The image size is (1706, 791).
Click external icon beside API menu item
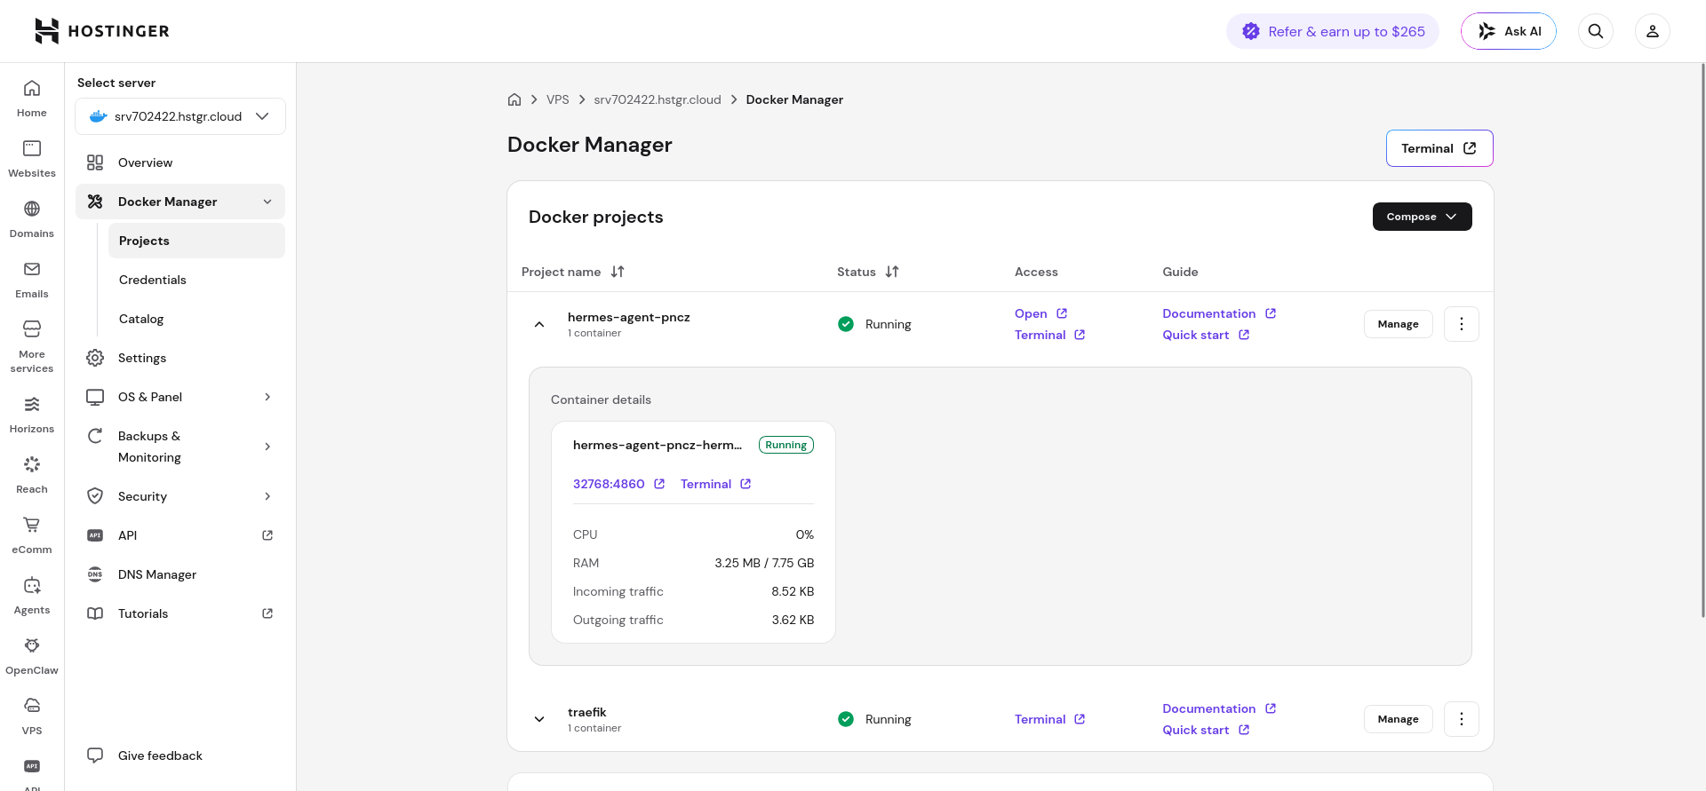267,535
